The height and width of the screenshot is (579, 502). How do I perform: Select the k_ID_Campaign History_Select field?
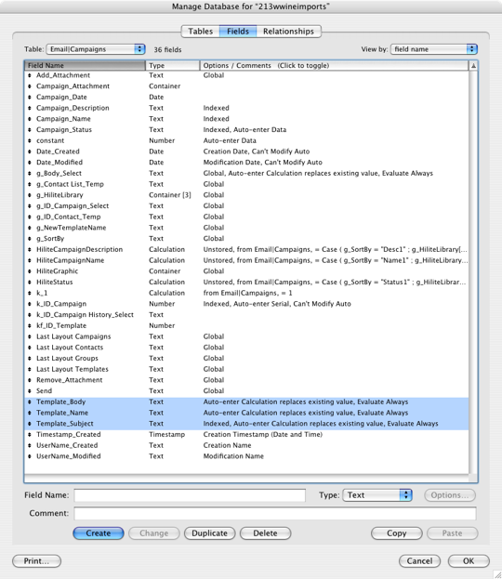(x=246, y=315)
